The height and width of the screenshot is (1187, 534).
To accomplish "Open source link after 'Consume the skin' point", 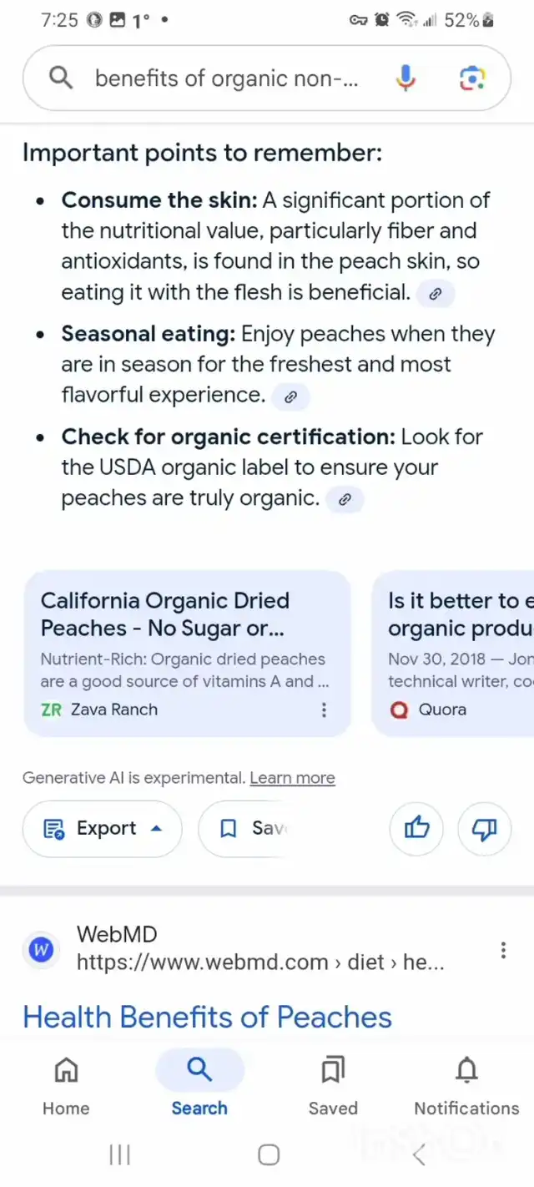I will (435, 294).
